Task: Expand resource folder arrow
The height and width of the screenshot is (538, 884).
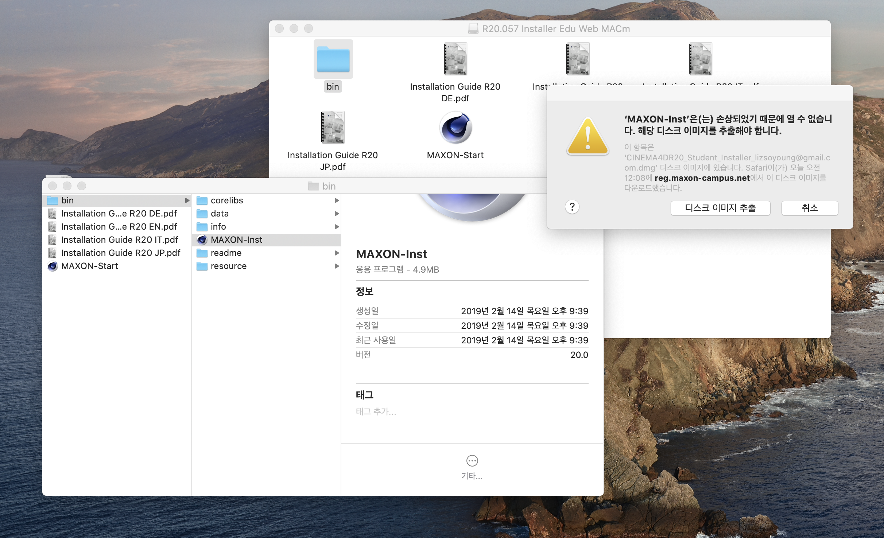Action: pos(337,266)
